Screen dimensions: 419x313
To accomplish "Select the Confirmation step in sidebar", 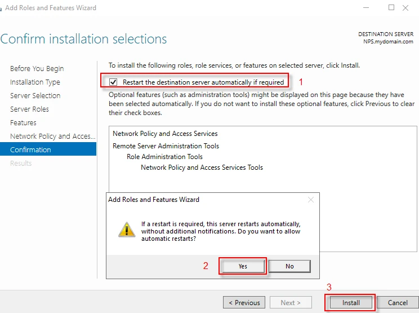I will tap(30, 150).
